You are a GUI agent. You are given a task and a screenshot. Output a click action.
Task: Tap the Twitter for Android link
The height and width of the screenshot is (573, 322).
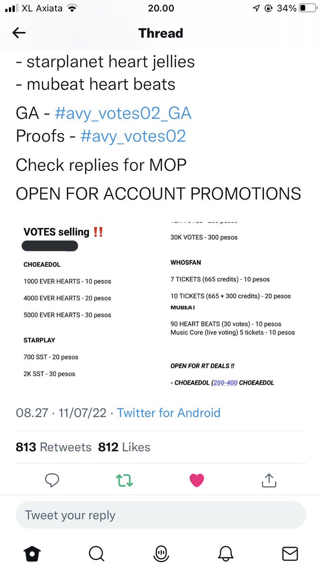click(x=169, y=413)
